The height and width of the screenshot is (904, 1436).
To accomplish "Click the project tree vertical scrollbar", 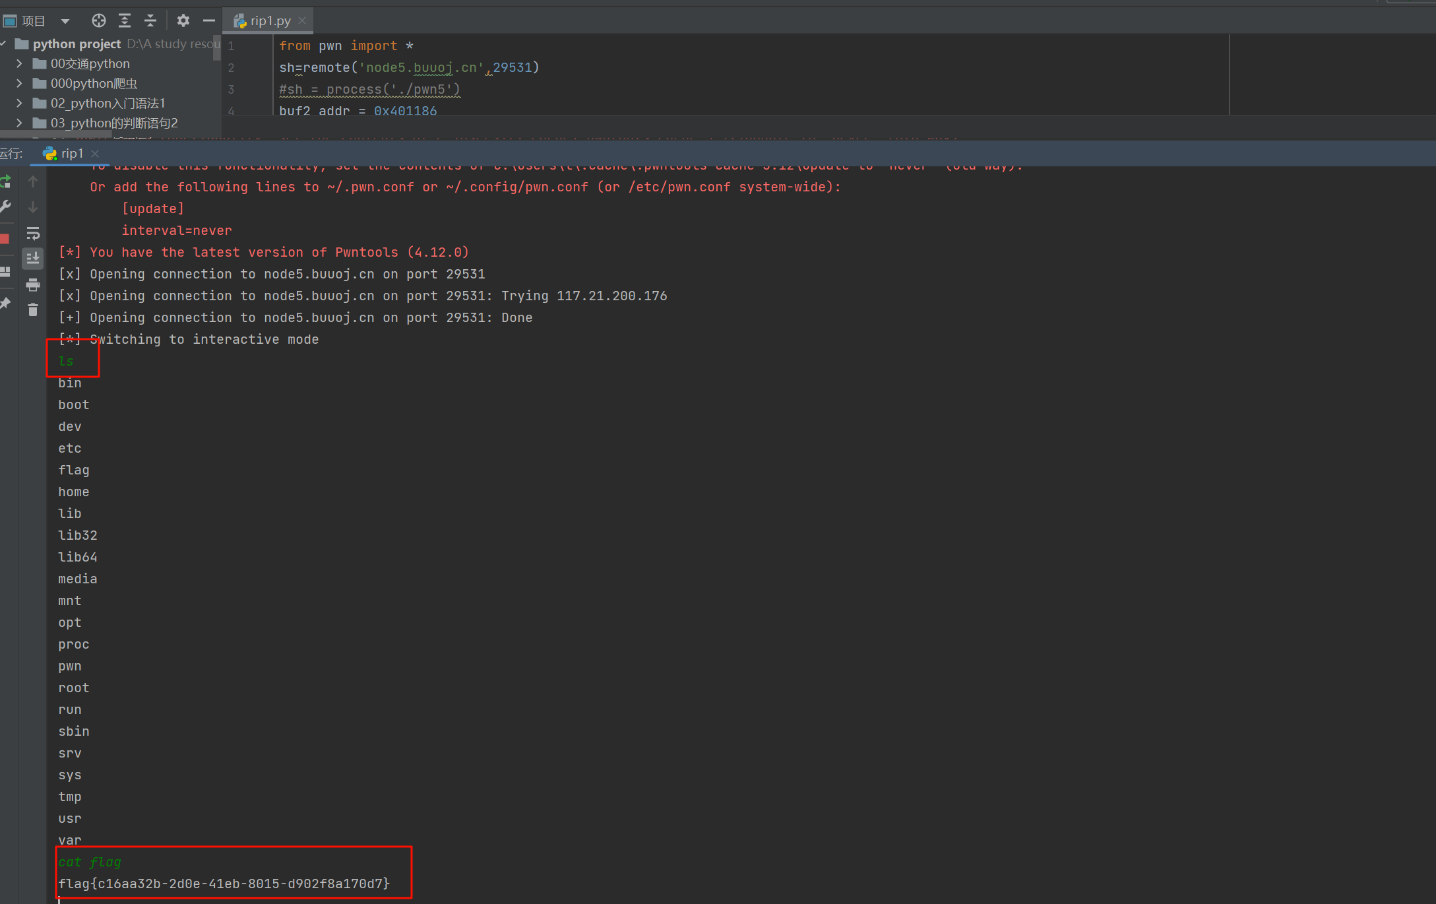I will pyautogui.click(x=217, y=48).
